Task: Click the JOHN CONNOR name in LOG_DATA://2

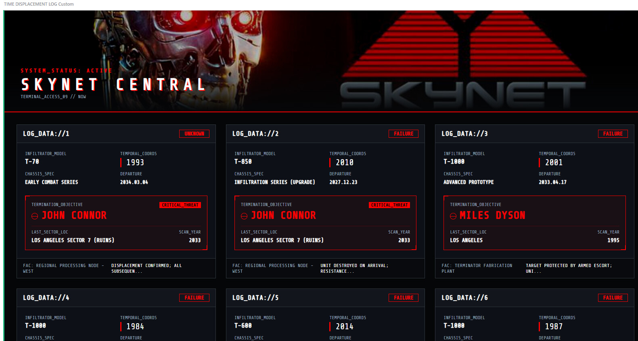Action: click(284, 215)
